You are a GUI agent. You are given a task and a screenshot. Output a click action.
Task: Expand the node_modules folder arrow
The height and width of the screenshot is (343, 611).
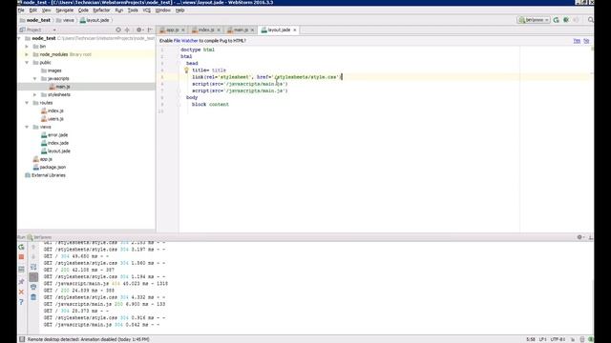[x=27, y=54]
